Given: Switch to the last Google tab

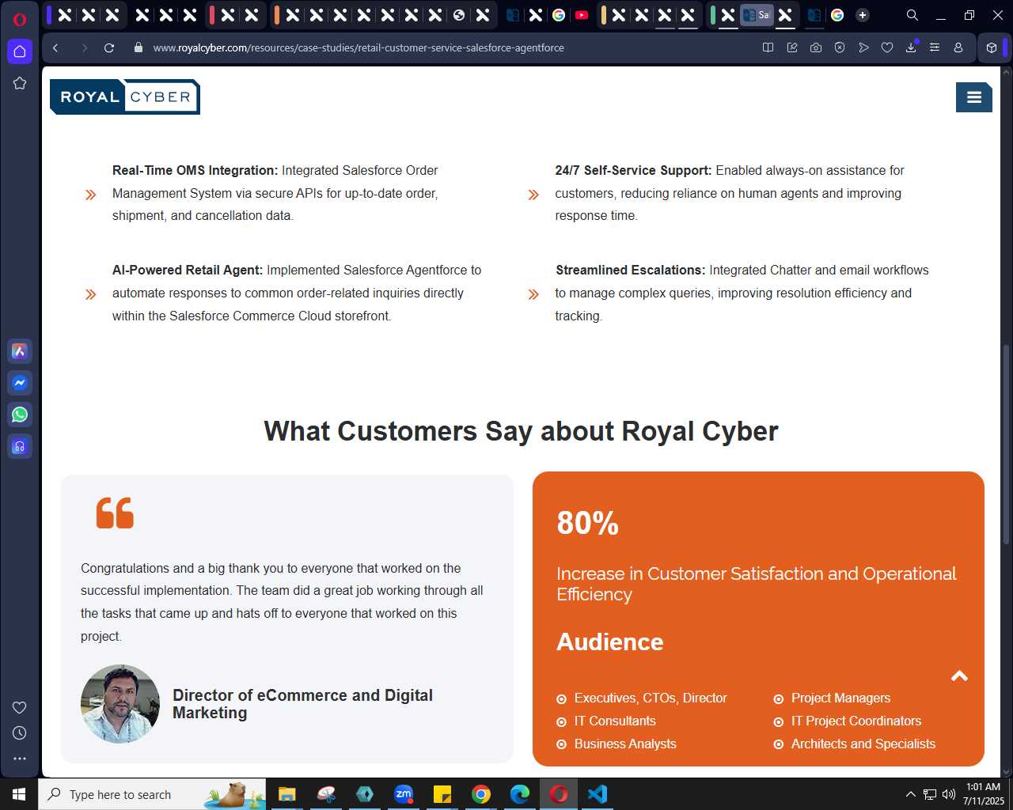Looking at the screenshot, I should 837,15.
